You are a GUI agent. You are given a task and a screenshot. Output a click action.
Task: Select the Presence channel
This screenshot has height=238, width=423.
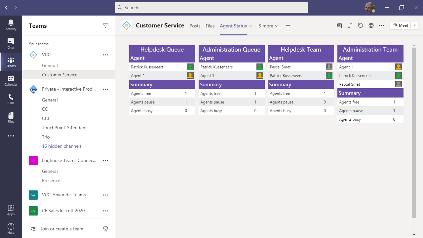(x=51, y=180)
